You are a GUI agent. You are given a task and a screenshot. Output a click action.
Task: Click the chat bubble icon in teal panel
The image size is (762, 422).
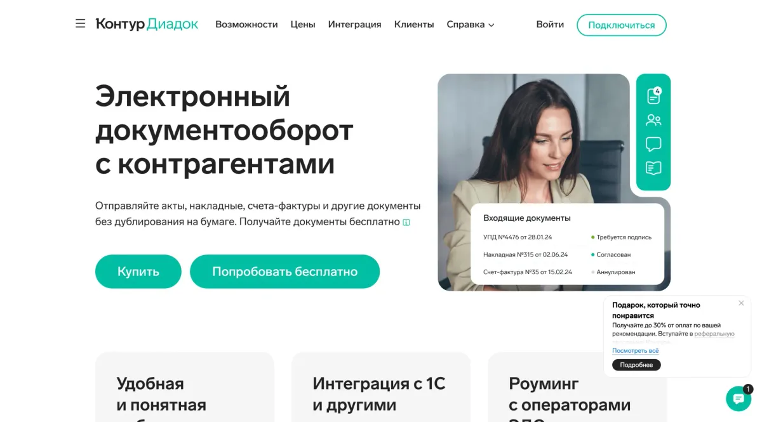(x=653, y=144)
